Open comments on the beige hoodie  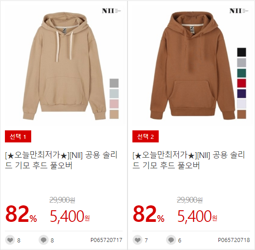coord(44,240)
